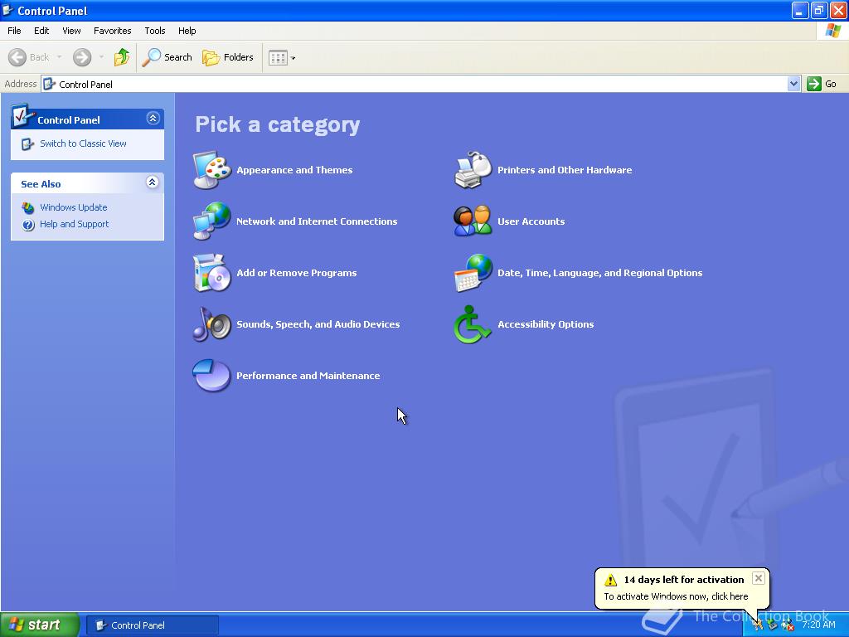The image size is (849, 637).
Task: Open the Sounds, Speech, and Audio Devices icon
Action: pos(211,324)
